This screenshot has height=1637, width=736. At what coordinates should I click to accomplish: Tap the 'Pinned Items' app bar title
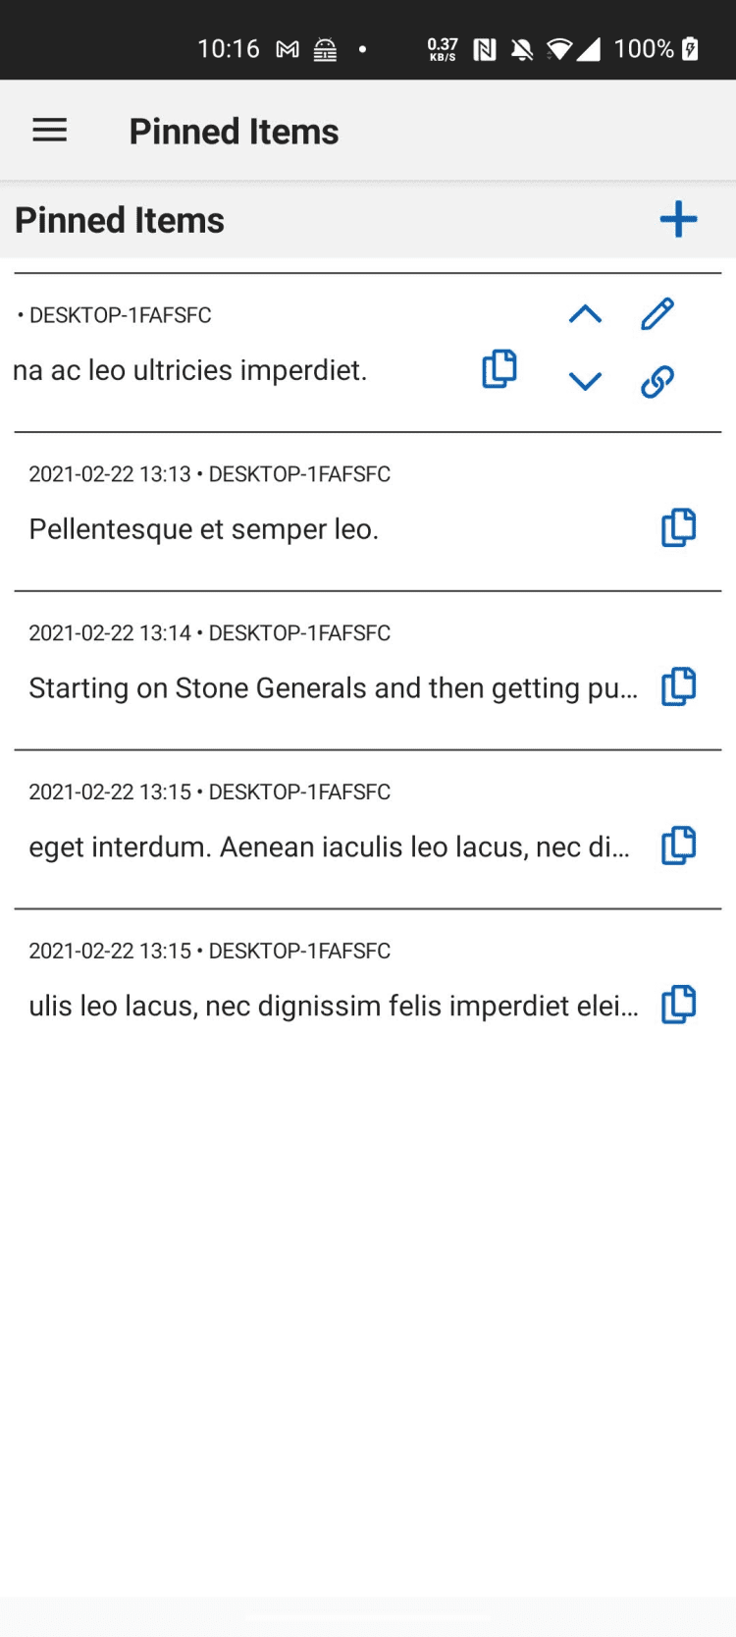tap(234, 132)
